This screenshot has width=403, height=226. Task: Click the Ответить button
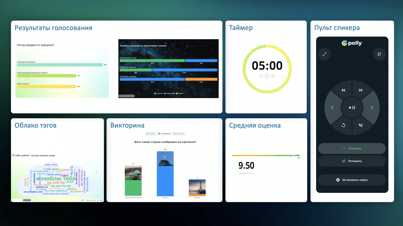(352, 149)
